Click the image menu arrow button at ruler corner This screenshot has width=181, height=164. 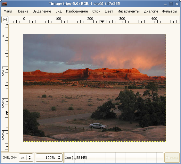click(5, 20)
